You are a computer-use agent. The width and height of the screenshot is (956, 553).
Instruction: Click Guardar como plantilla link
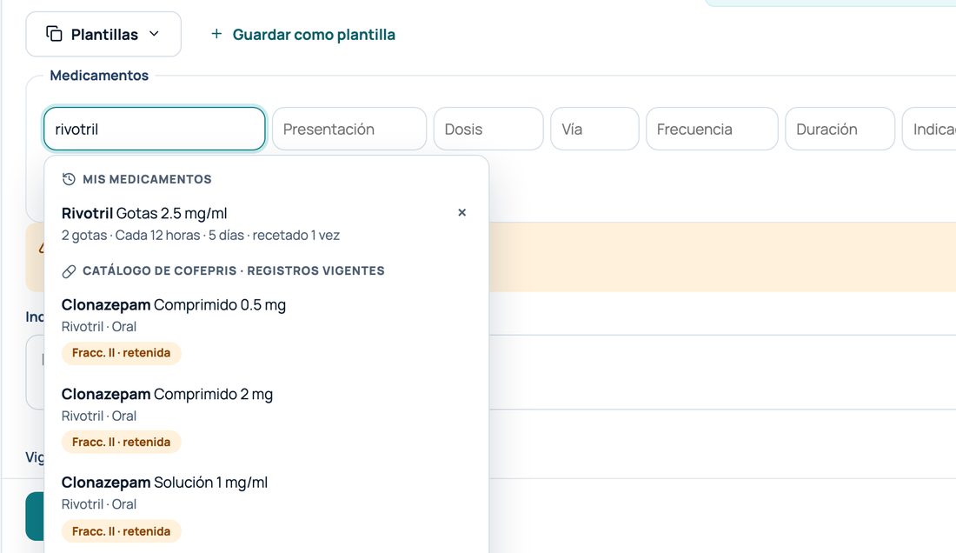[x=314, y=34]
